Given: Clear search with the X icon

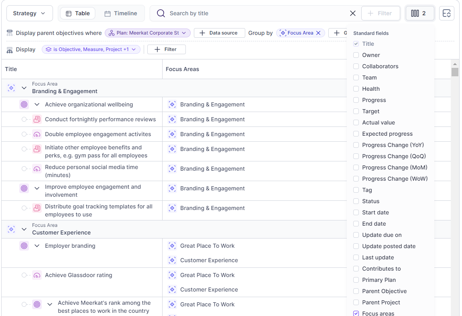Looking at the screenshot, I should (353, 13).
